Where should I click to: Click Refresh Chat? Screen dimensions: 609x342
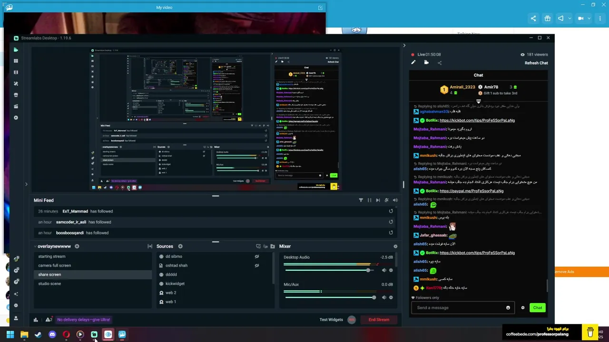click(536, 63)
